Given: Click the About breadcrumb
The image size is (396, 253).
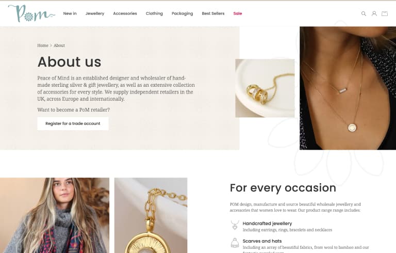Looking at the screenshot, I should pos(59,45).
